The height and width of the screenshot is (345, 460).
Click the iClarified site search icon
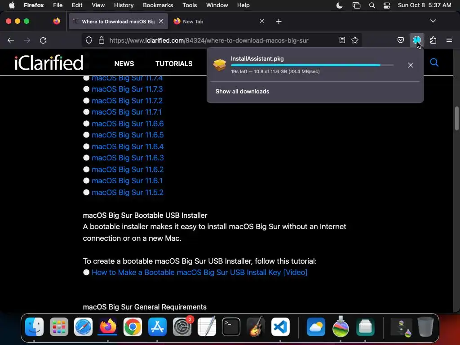click(x=434, y=62)
